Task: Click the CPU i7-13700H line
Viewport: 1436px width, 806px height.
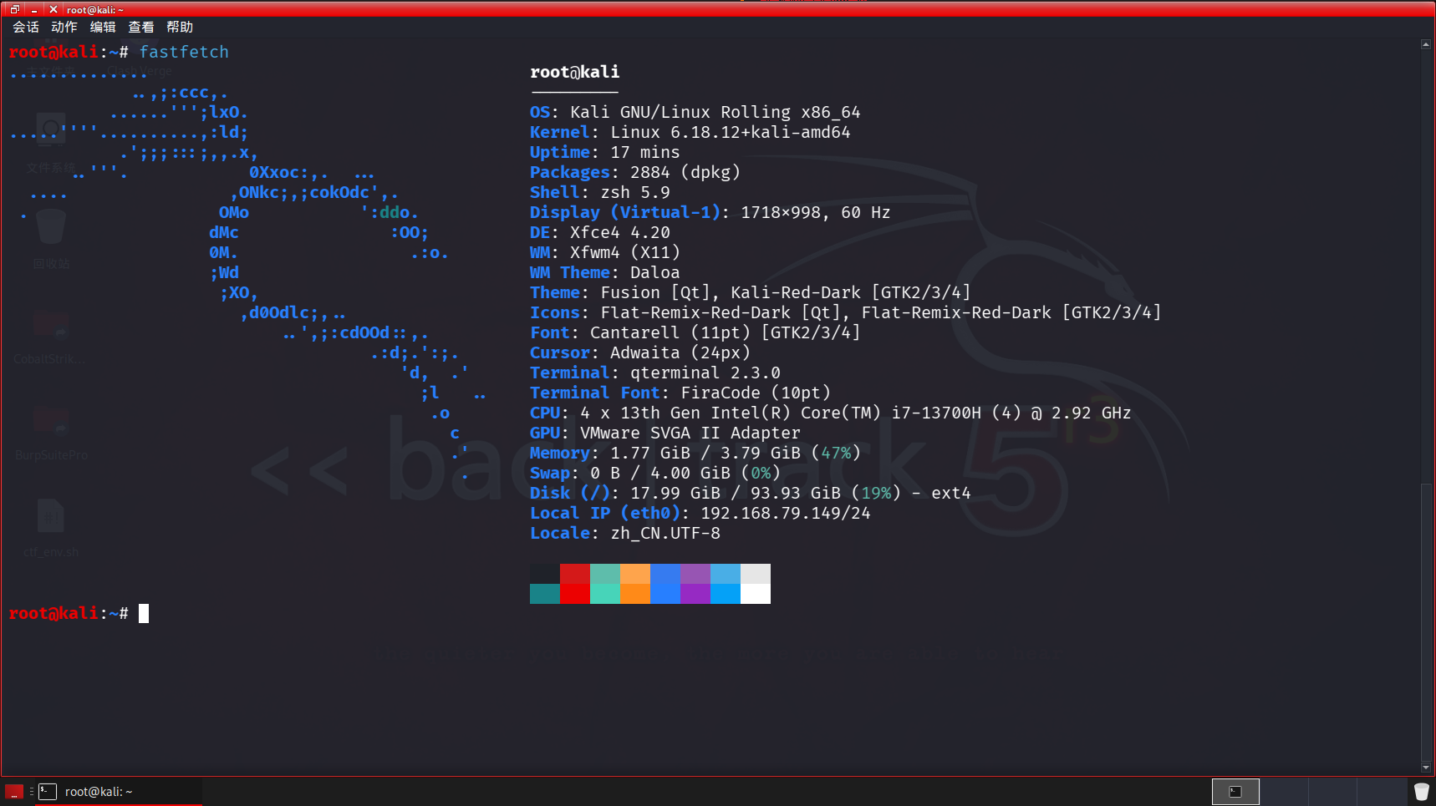Action: coord(830,413)
